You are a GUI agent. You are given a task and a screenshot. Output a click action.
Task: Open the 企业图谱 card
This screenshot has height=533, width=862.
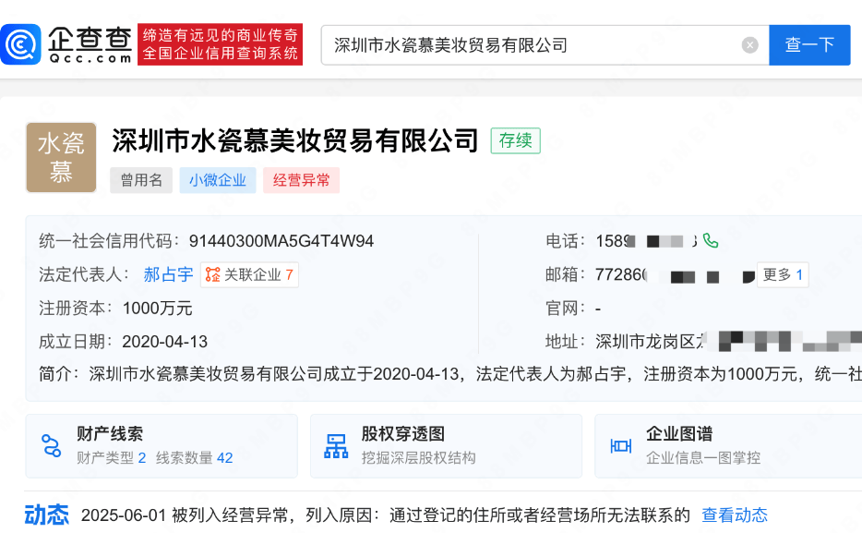point(728,446)
